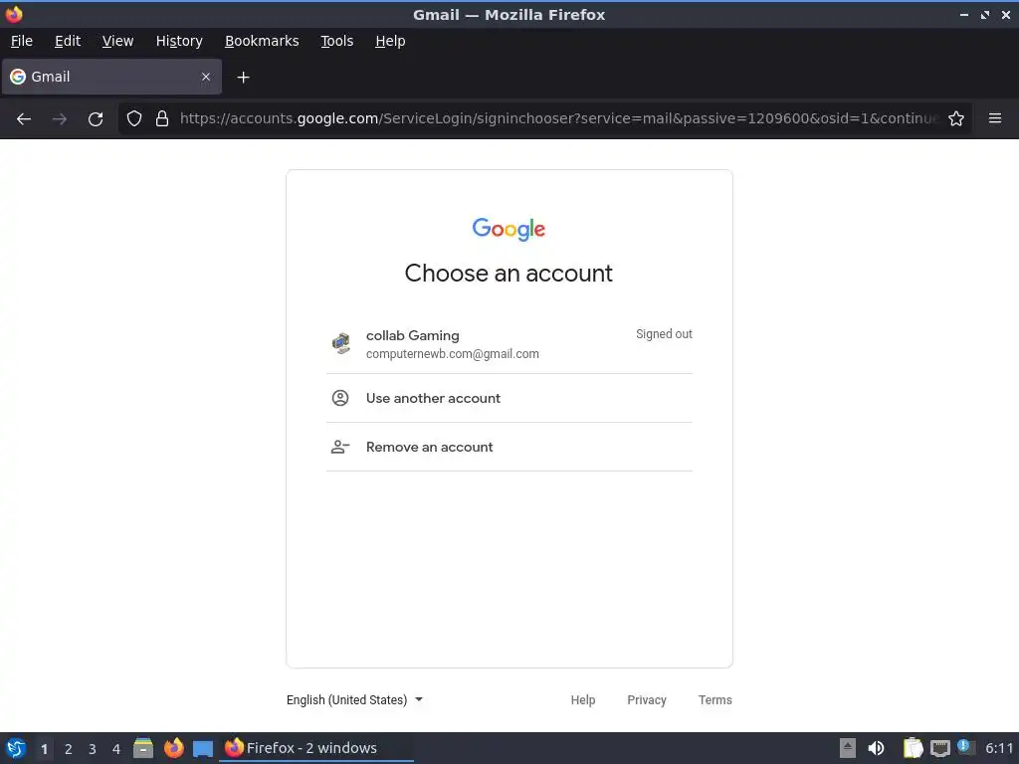Image resolution: width=1019 pixels, height=764 pixels.
Task: Switch to workspace 2
Action: 69,748
